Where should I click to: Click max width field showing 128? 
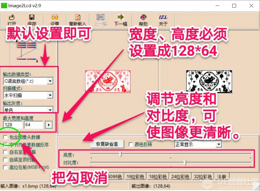(12, 125)
